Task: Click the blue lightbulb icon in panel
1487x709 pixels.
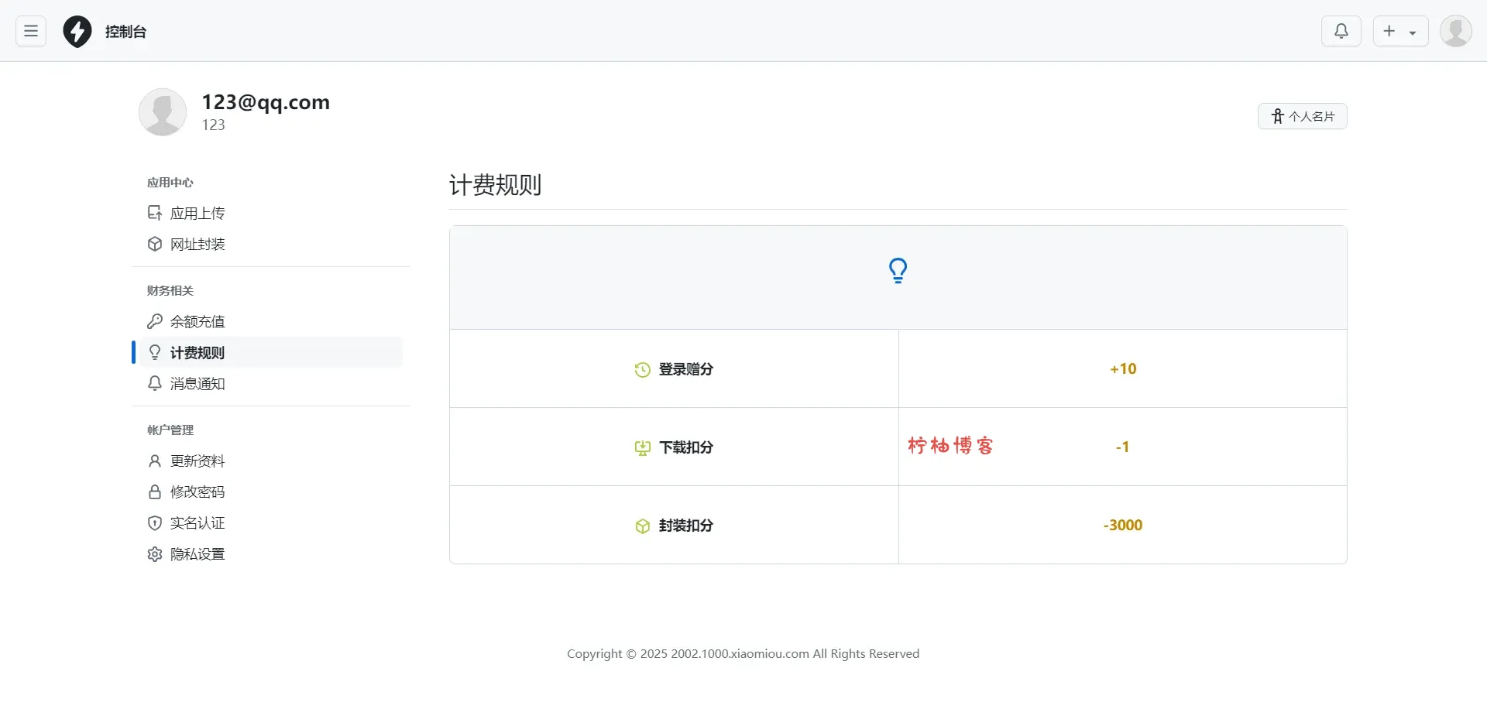Action: click(x=898, y=270)
